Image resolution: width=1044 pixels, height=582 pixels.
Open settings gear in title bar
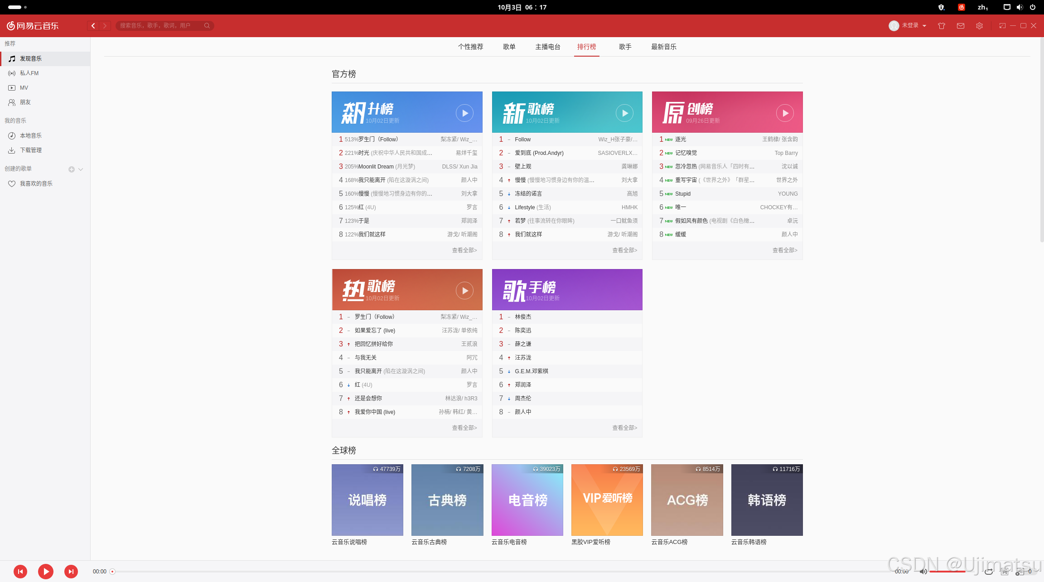[x=979, y=26]
